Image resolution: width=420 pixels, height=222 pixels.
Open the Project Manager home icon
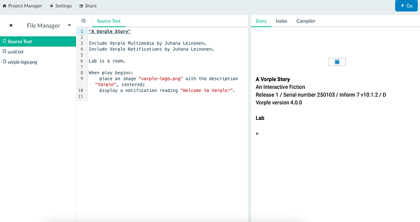[4, 6]
